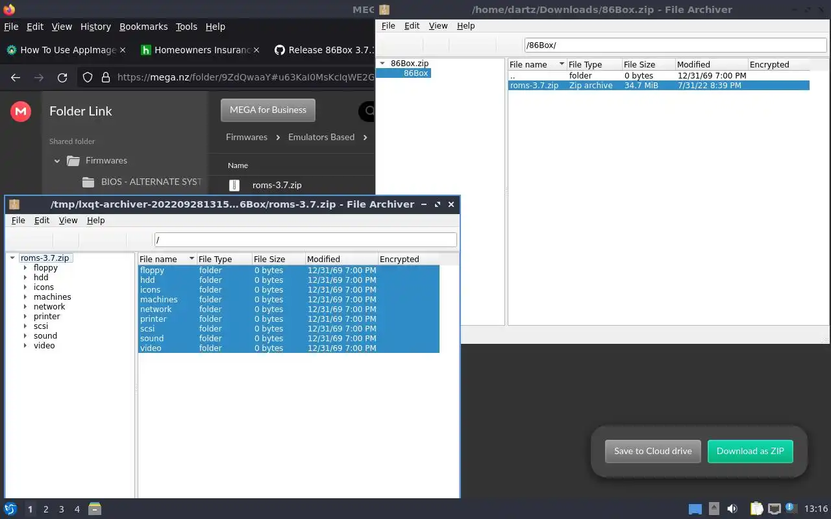
Task: Open Firefox Tools menu
Action: [x=186, y=27]
